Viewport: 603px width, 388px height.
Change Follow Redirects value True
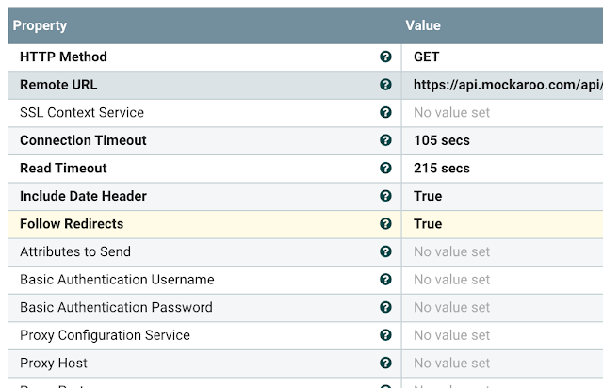pyautogui.click(x=428, y=224)
